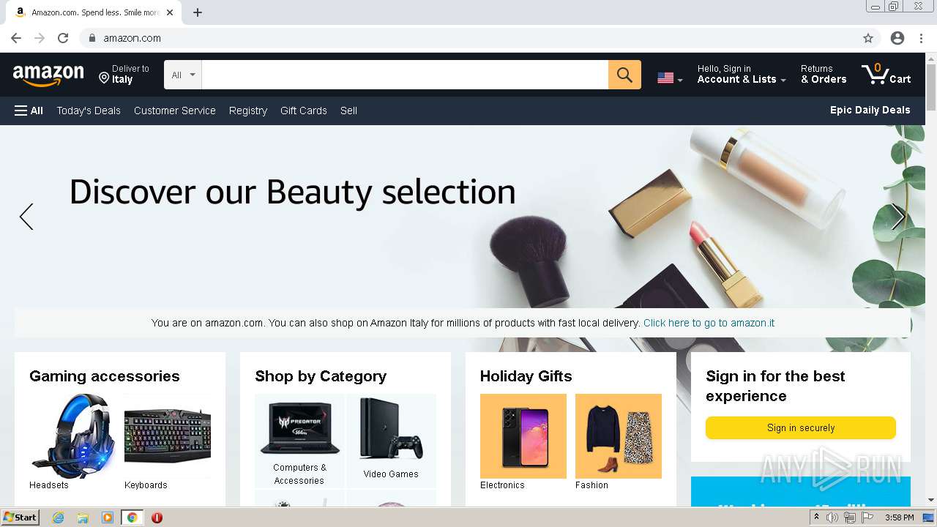Show next carousel slide arrow

pyautogui.click(x=898, y=217)
